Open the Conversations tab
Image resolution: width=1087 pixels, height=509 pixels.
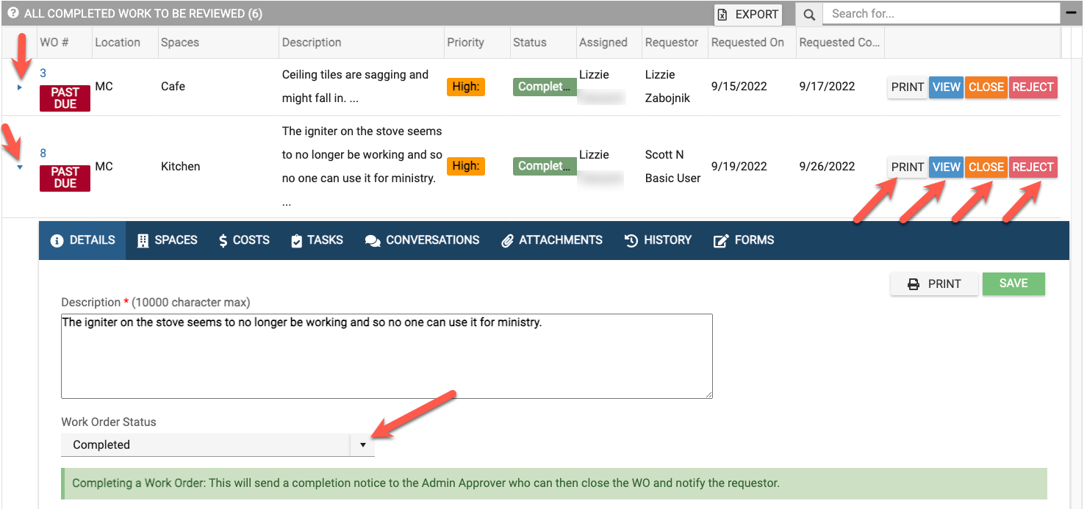423,240
